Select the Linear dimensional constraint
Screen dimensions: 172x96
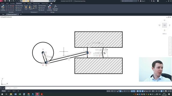pos(26,7)
